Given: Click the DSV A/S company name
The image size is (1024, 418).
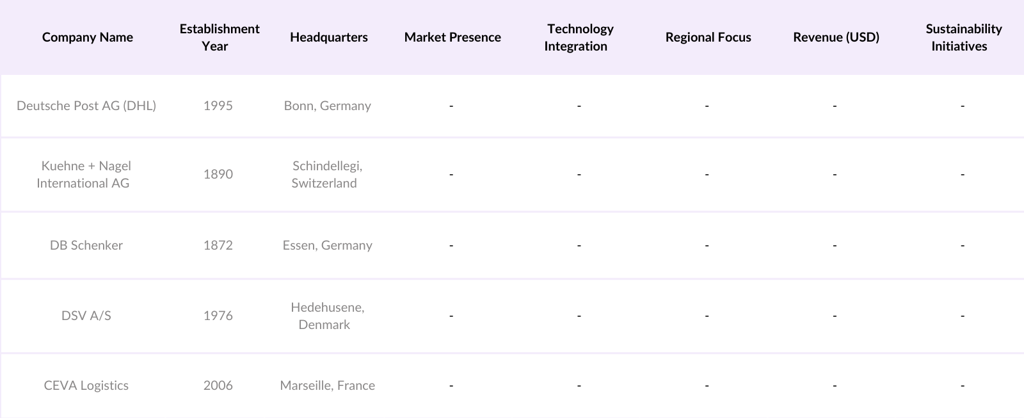Looking at the screenshot, I should [86, 316].
